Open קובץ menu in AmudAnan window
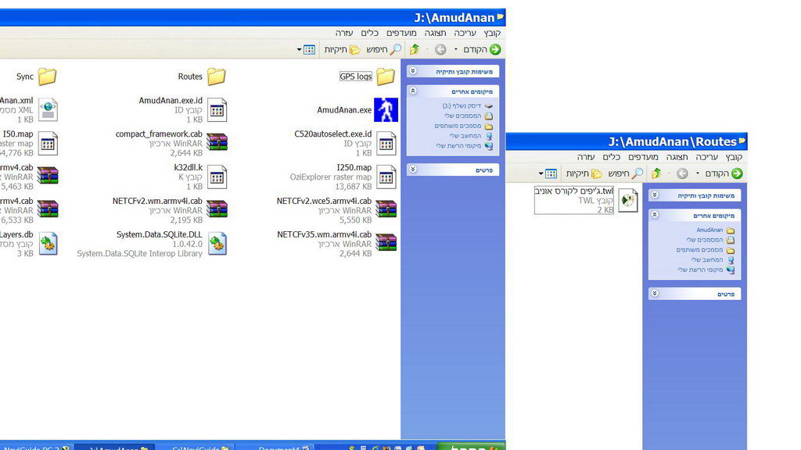 tap(492, 33)
